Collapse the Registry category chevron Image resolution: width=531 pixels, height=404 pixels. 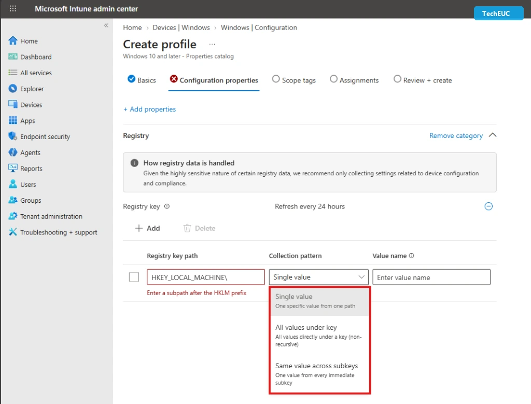[x=493, y=135]
